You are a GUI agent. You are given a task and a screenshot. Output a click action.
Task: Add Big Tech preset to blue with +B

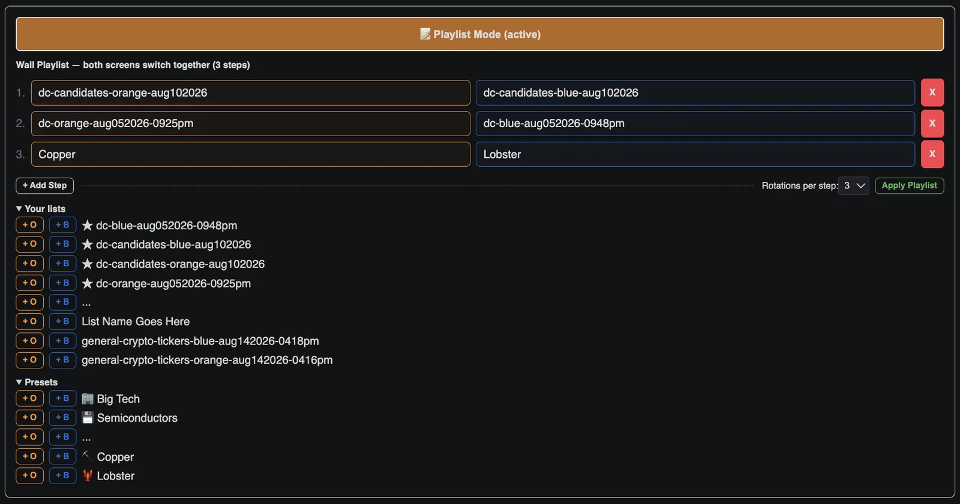click(x=62, y=398)
